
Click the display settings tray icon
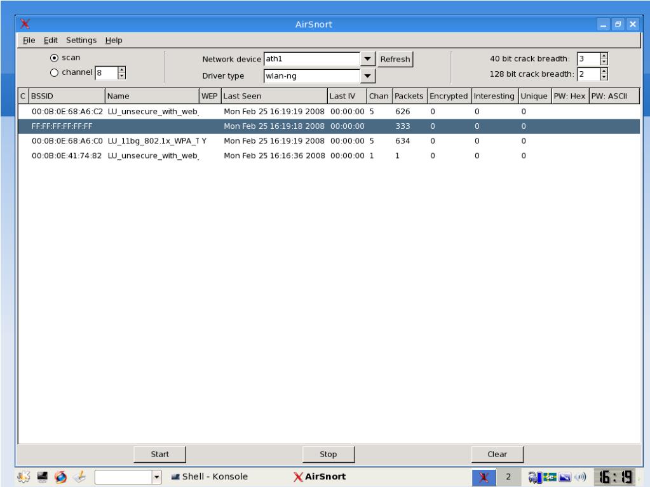[565, 477]
